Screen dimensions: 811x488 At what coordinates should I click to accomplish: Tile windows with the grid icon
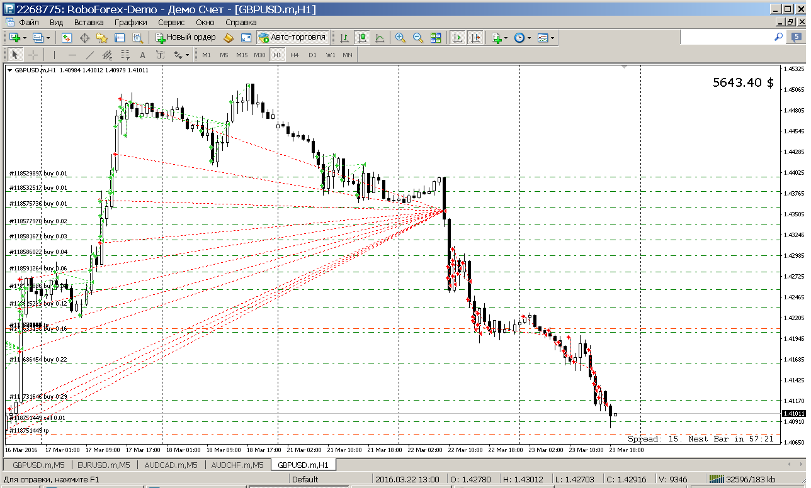pos(435,38)
